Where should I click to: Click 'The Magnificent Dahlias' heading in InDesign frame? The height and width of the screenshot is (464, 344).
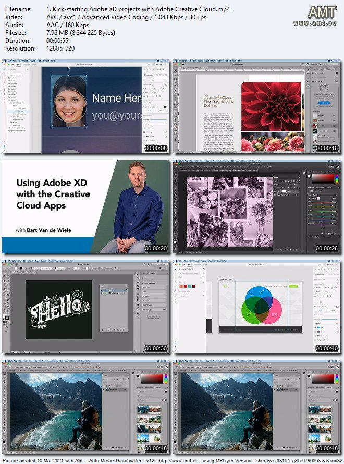pos(218,103)
